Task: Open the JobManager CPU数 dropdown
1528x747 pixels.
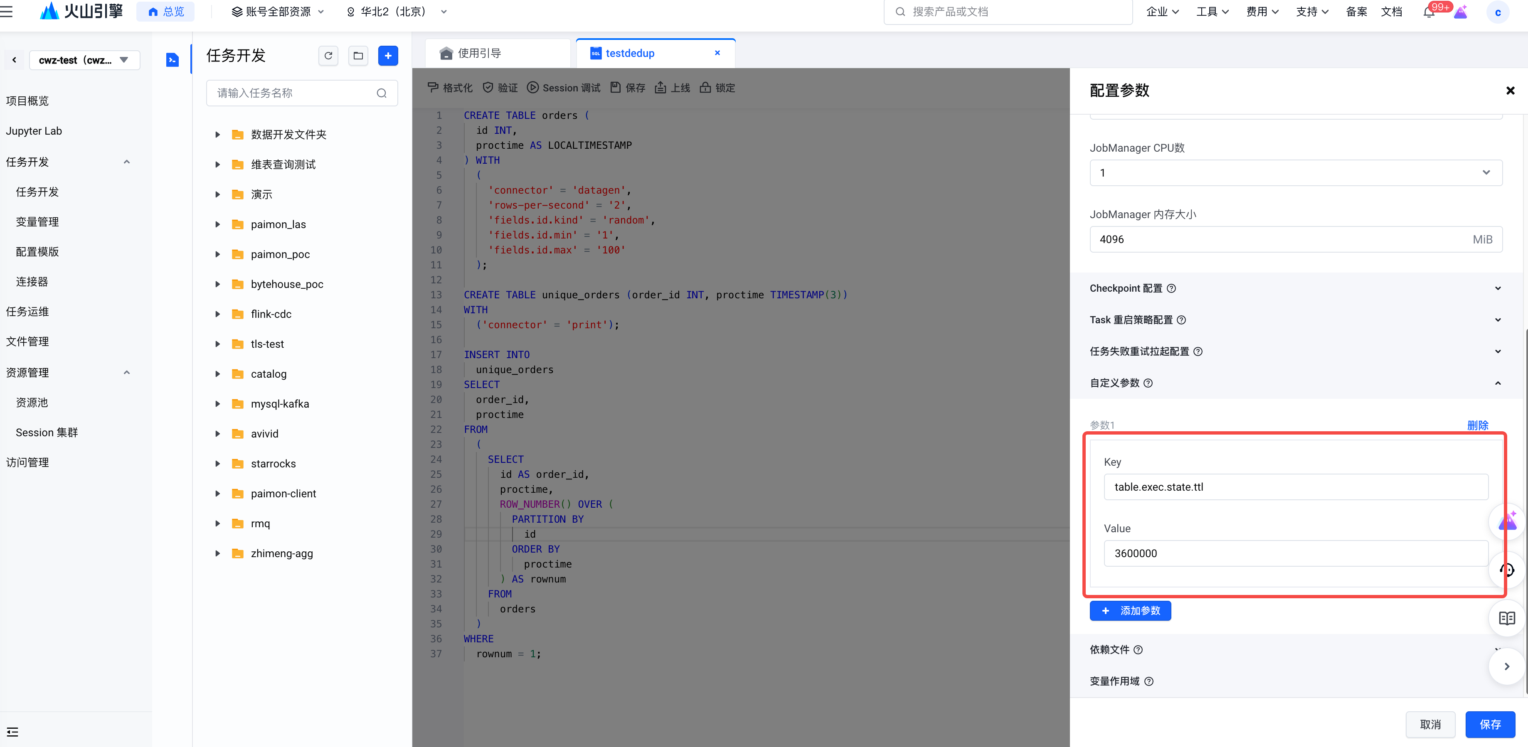Action: pyautogui.click(x=1296, y=173)
